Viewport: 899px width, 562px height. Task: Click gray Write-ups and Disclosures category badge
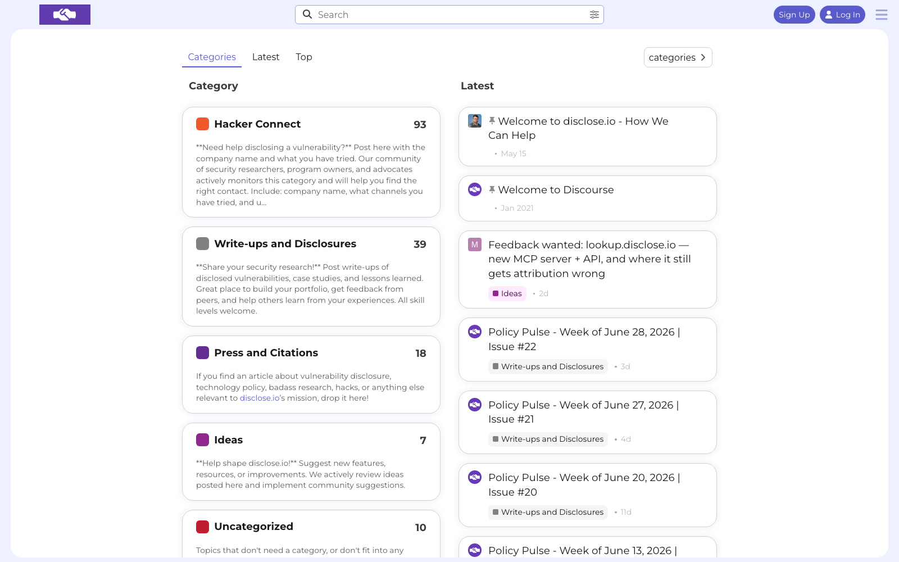pyautogui.click(x=202, y=244)
